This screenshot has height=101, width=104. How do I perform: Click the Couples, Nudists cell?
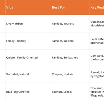click(70, 74)
